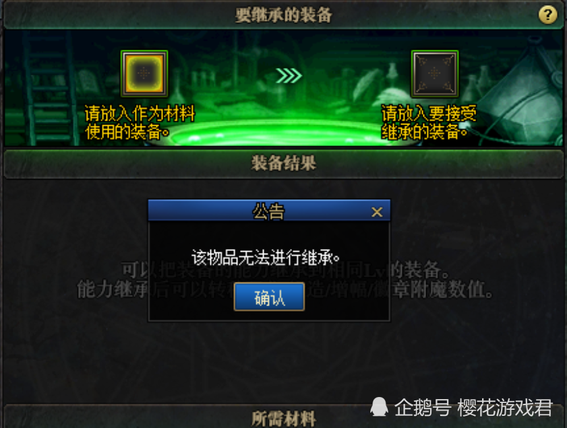The width and height of the screenshot is (567, 428).
Task: Open the question mark help icon
Action: [x=547, y=15]
